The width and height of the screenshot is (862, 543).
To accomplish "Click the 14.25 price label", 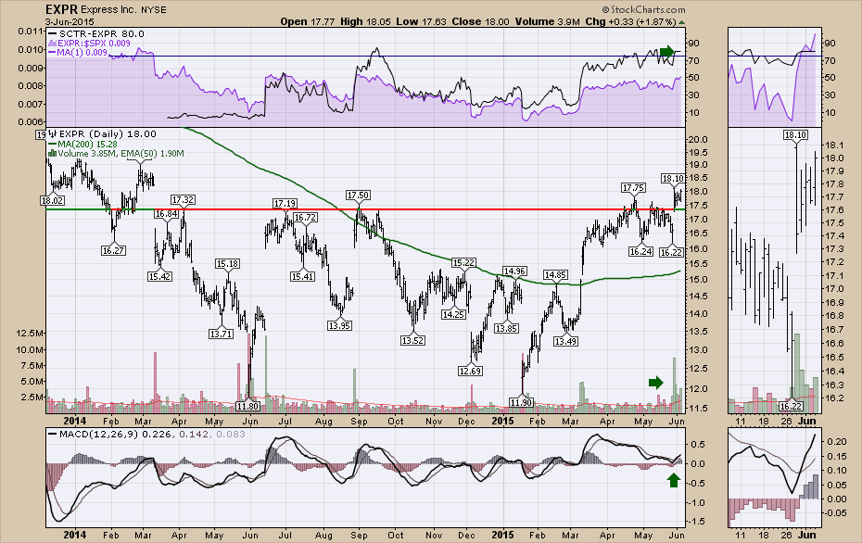I will [x=453, y=315].
